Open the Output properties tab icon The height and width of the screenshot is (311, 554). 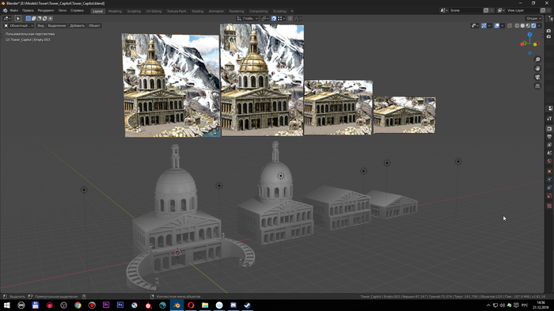pyautogui.click(x=549, y=137)
